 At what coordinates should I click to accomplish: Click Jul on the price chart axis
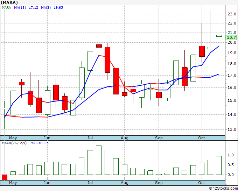(90, 138)
